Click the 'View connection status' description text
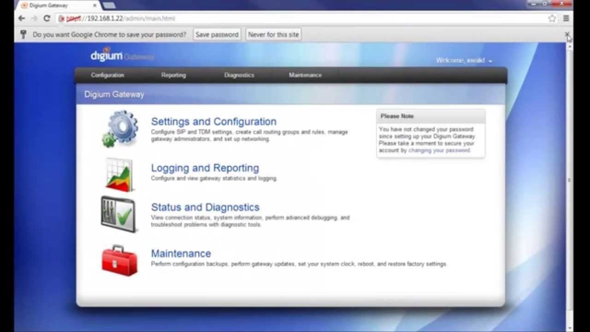 tap(250, 221)
